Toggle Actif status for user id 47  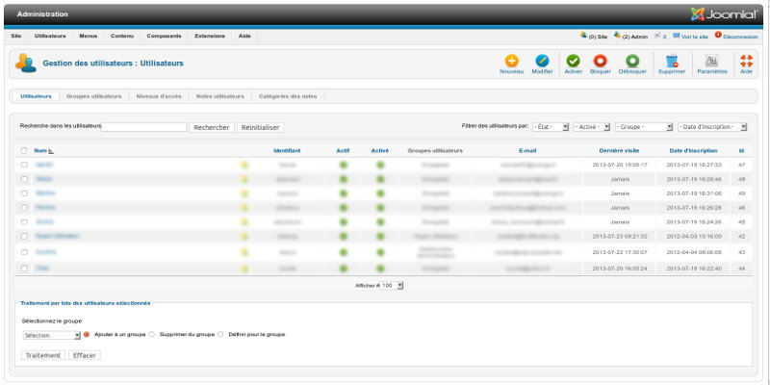344,165
